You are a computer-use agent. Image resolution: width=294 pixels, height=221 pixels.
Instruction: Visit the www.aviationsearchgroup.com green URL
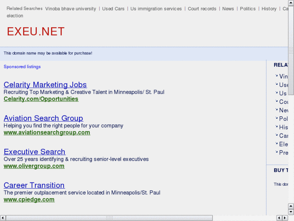(x=47, y=133)
